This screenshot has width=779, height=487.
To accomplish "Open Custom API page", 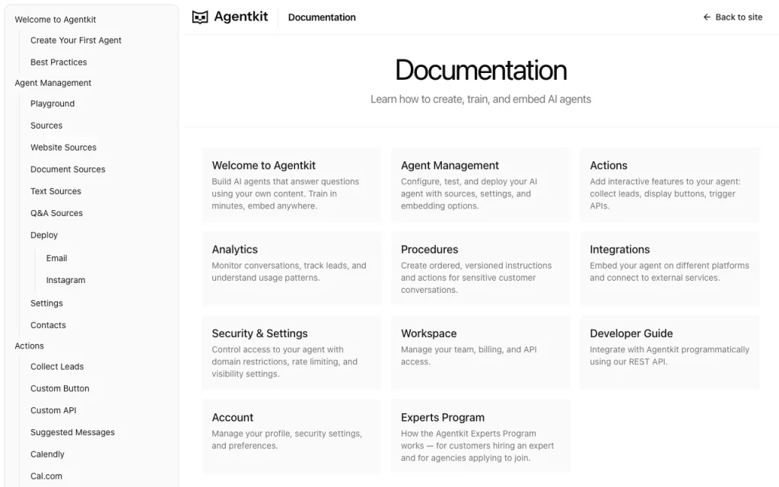I will pyautogui.click(x=53, y=410).
